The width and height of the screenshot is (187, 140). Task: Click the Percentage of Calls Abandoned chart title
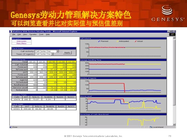pyautogui.click(x=94, y=114)
